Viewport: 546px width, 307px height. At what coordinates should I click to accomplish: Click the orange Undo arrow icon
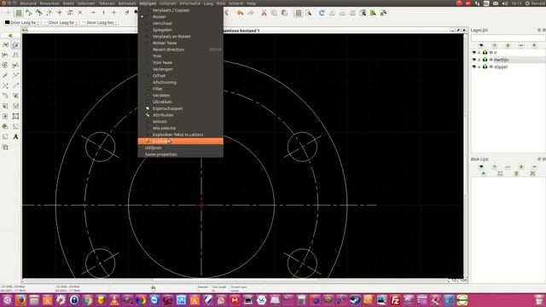(240, 14)
